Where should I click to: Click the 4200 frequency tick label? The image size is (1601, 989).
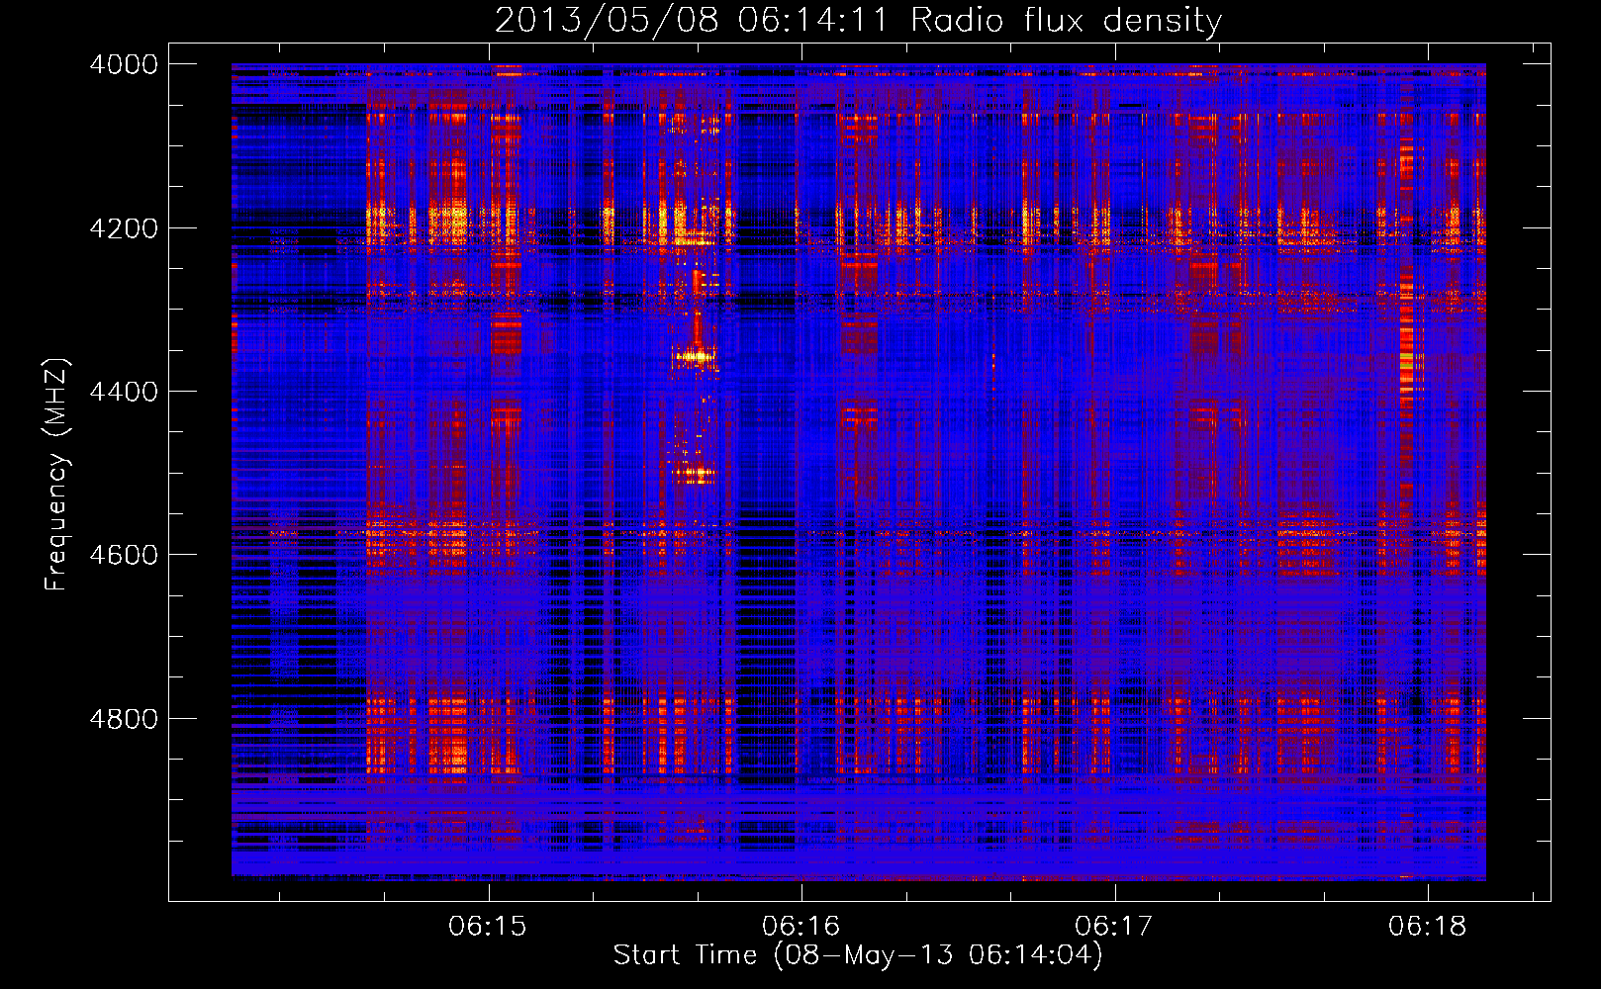[124, 228]
